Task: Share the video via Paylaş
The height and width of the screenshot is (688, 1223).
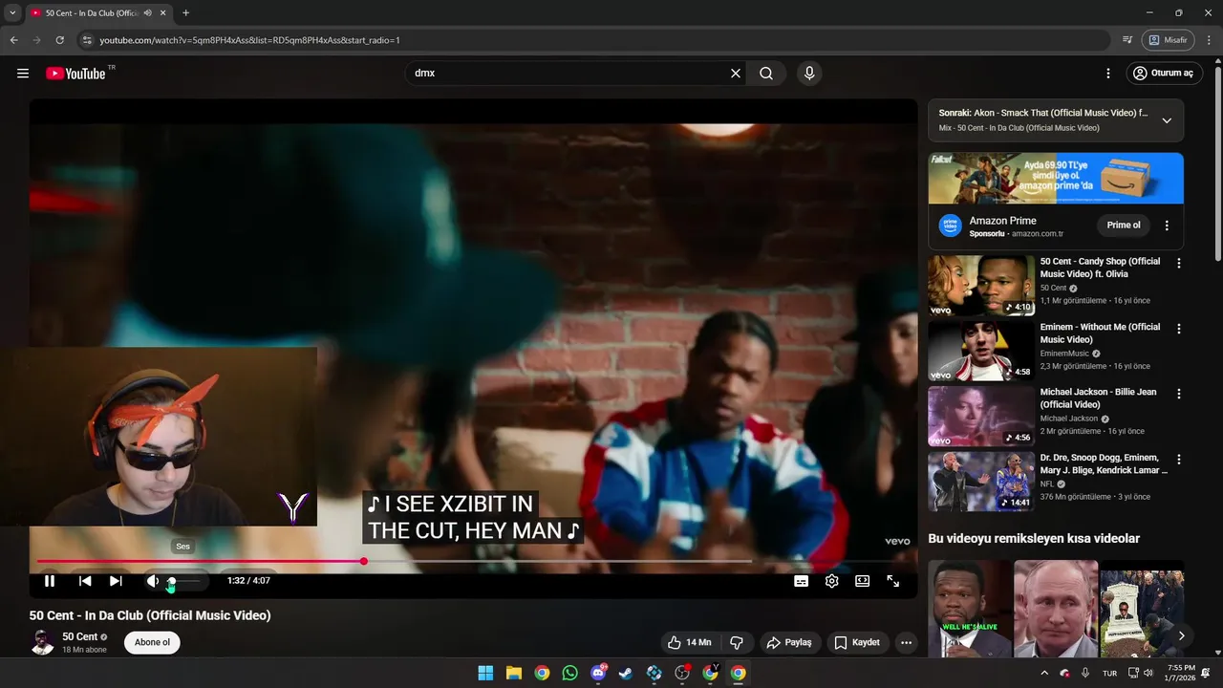Action: pyautogui.click(x=789, y=642)
